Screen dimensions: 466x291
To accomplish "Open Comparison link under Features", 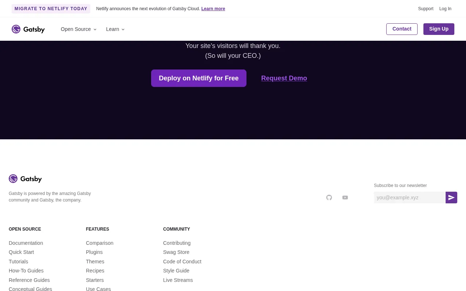I will pos(99,243).
